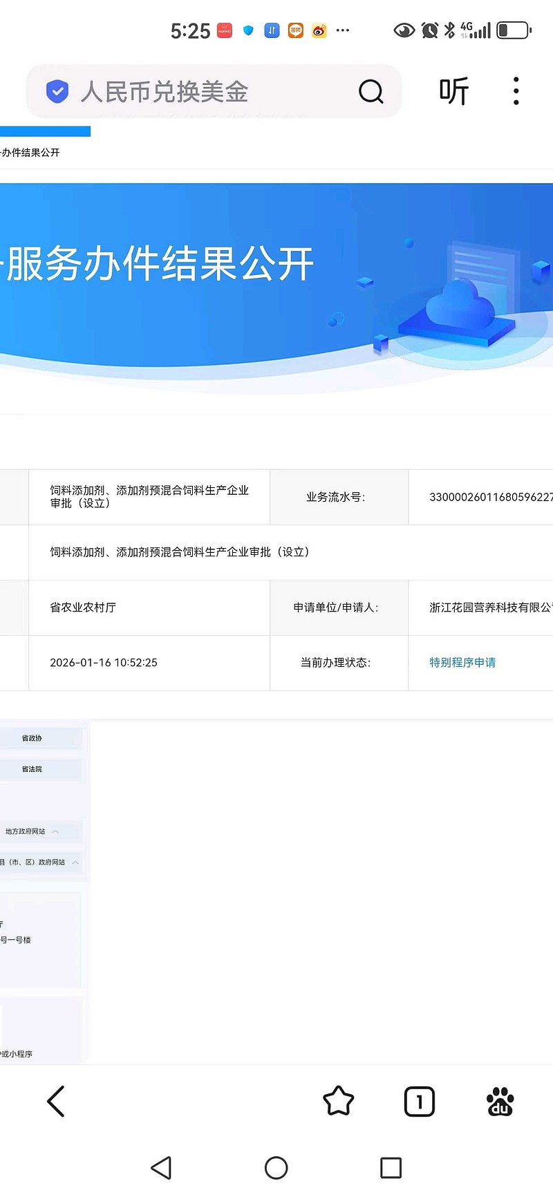The width and height of the screenshot is (553, 1197).
Task: Tap the search magnifier icon
Action: pyautogui.click(x=371, y=91)
